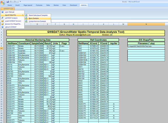The height and width of the screenshot is (123, 168).
Task: Insert Blank Data Input Template
Action: 38,15
